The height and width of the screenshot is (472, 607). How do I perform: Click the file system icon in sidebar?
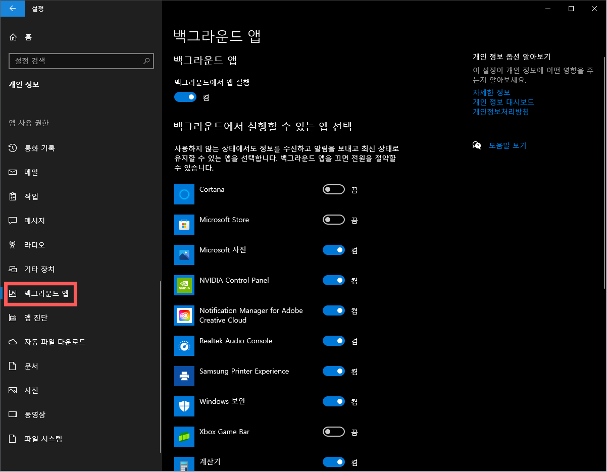13,439
